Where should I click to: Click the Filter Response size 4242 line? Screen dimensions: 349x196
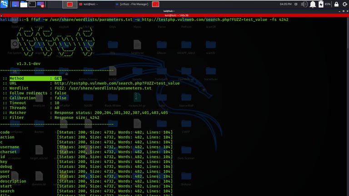tap(51, 118)
